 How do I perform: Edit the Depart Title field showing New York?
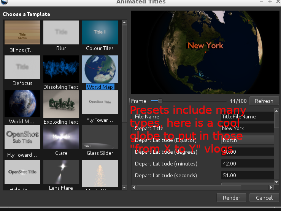[247, 128]
